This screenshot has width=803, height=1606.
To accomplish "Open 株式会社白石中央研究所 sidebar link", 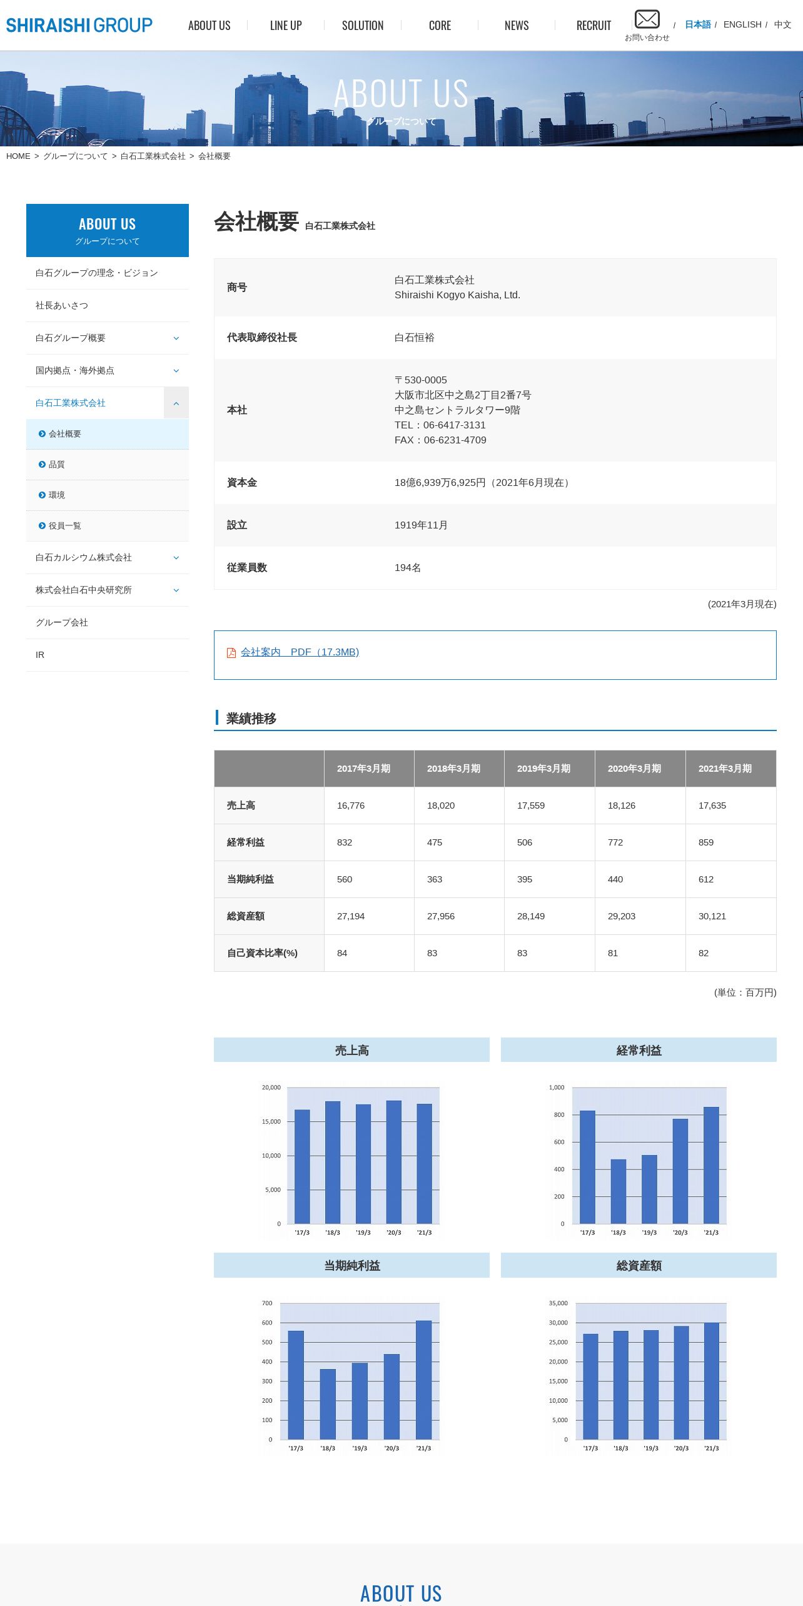I will 84,590.
